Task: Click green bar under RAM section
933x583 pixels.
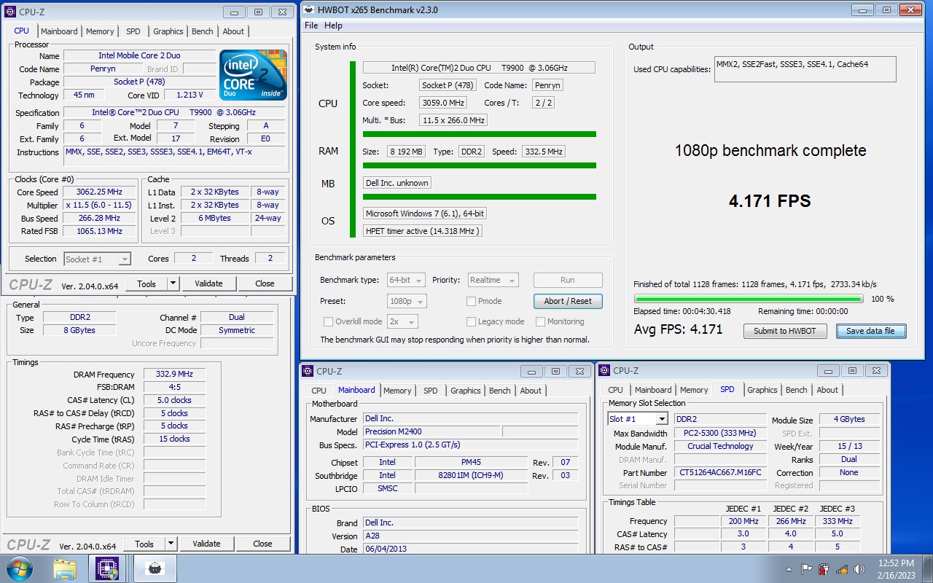Action: tap(480, 166)
